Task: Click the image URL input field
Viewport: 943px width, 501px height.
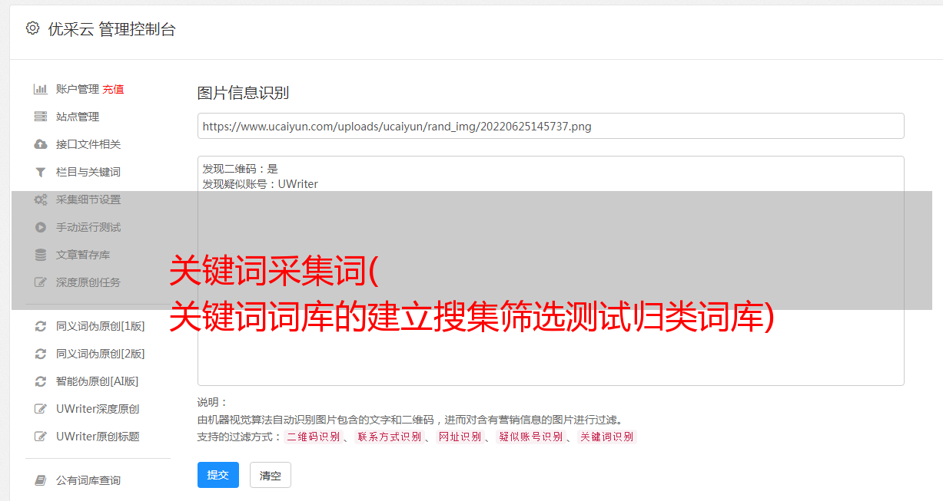Action: point(550,126)
